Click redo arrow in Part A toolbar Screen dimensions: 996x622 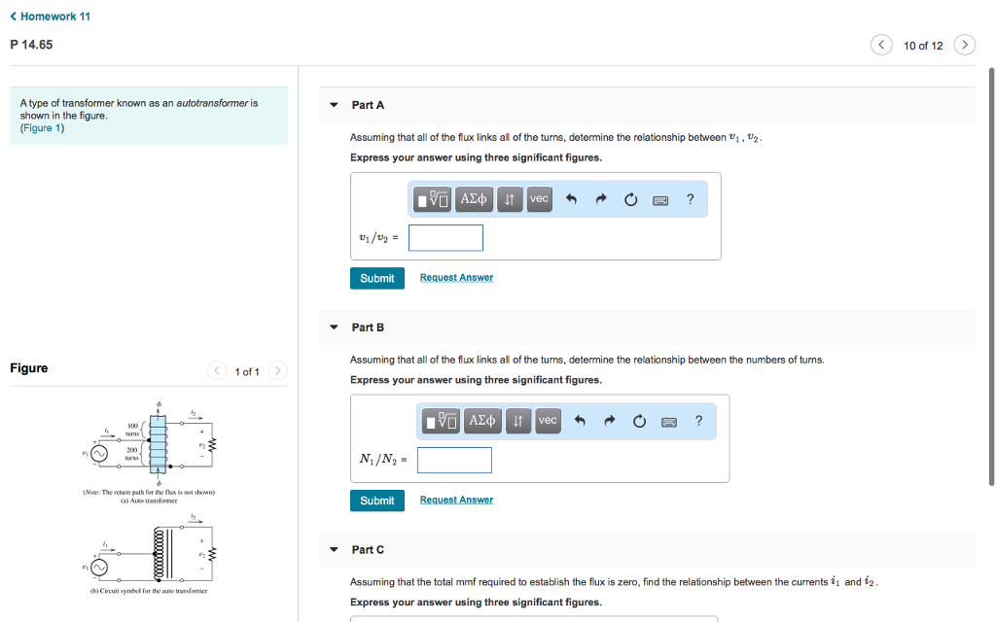click(x=601, y=200)
